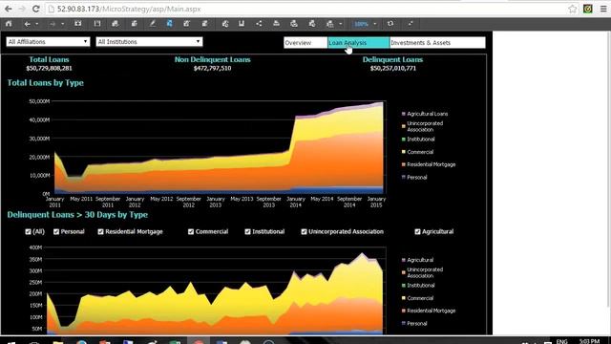Click the Agricultural label in bottom chart legend
611x344 pixels.
420,260
